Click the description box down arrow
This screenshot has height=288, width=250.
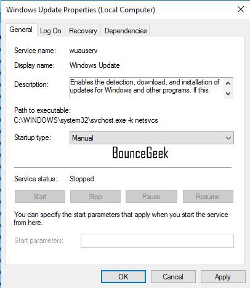click(228, 94)
